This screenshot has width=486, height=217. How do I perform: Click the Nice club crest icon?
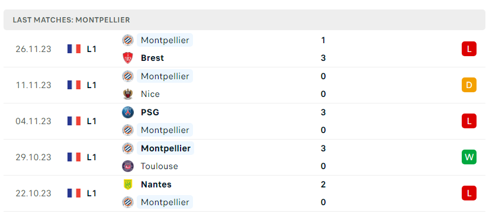tap(128, 94)
